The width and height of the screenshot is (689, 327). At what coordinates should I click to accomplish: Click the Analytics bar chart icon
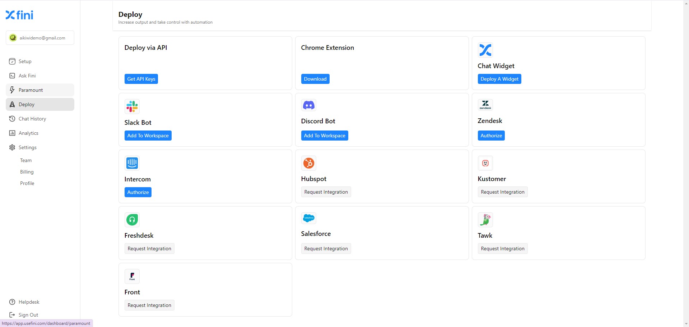pyautogui.click(x=12, y=133)
